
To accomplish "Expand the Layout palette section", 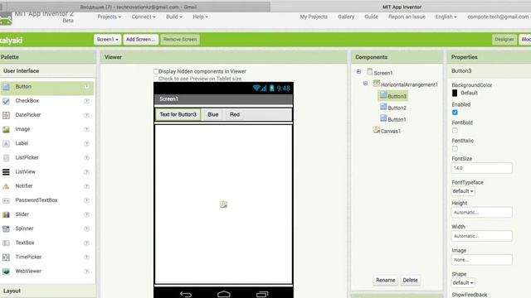I will (x=48, y=291).
